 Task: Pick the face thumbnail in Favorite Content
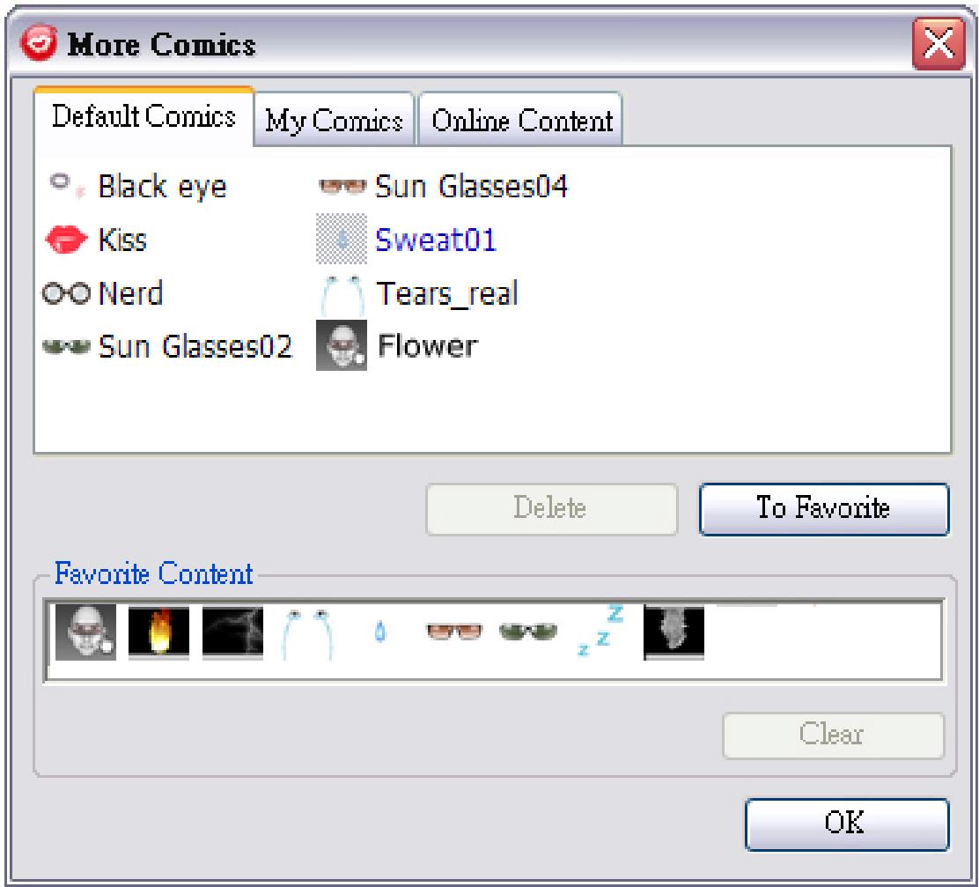(x=85, y=632)
